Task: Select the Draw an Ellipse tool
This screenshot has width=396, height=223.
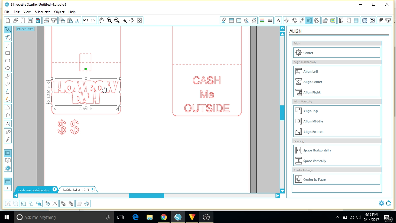Action: 8,68
